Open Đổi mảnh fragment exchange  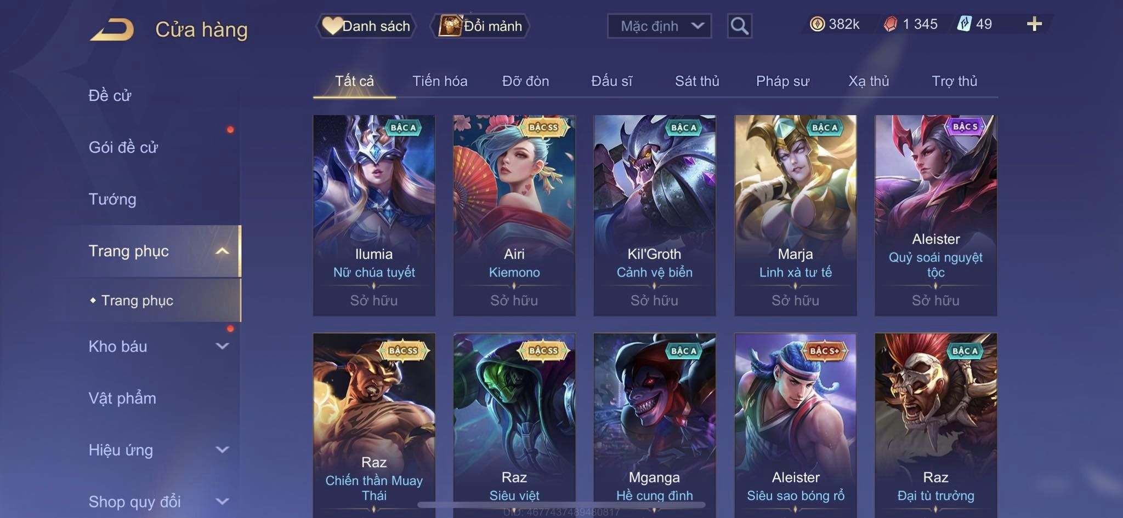[x=481, y=26]
